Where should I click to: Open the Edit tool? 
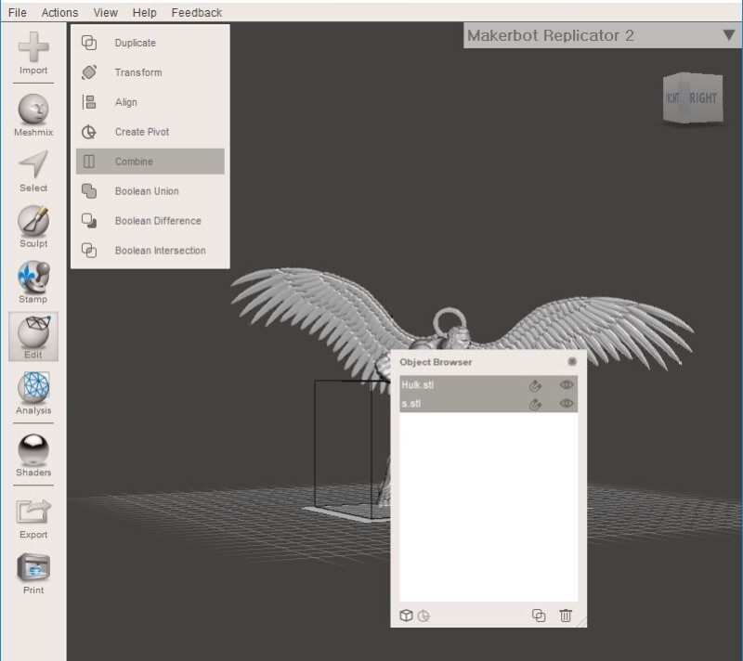click(x=33, y=337)
